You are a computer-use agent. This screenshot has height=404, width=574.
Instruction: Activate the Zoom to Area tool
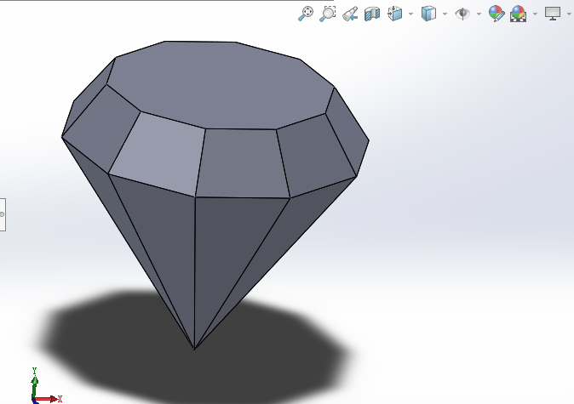(328, 14)
